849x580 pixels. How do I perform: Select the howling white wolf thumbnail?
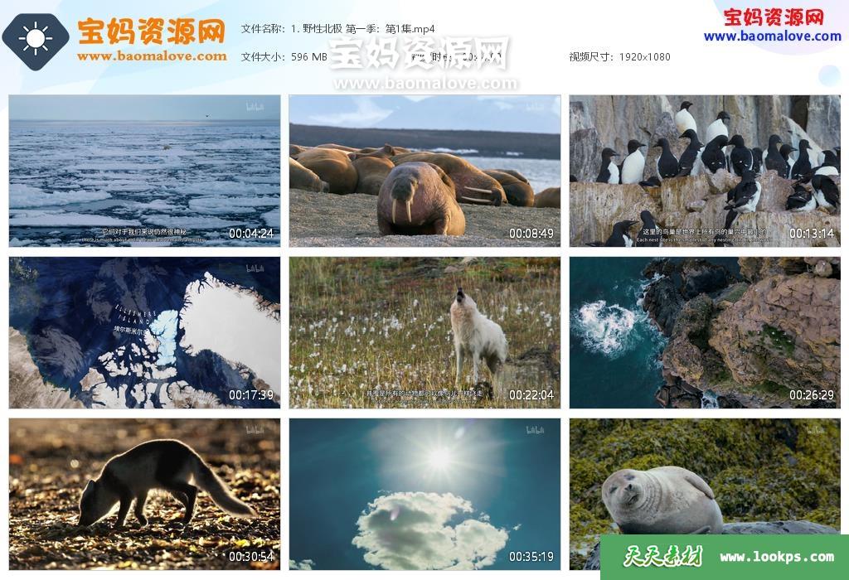point(424,332)
